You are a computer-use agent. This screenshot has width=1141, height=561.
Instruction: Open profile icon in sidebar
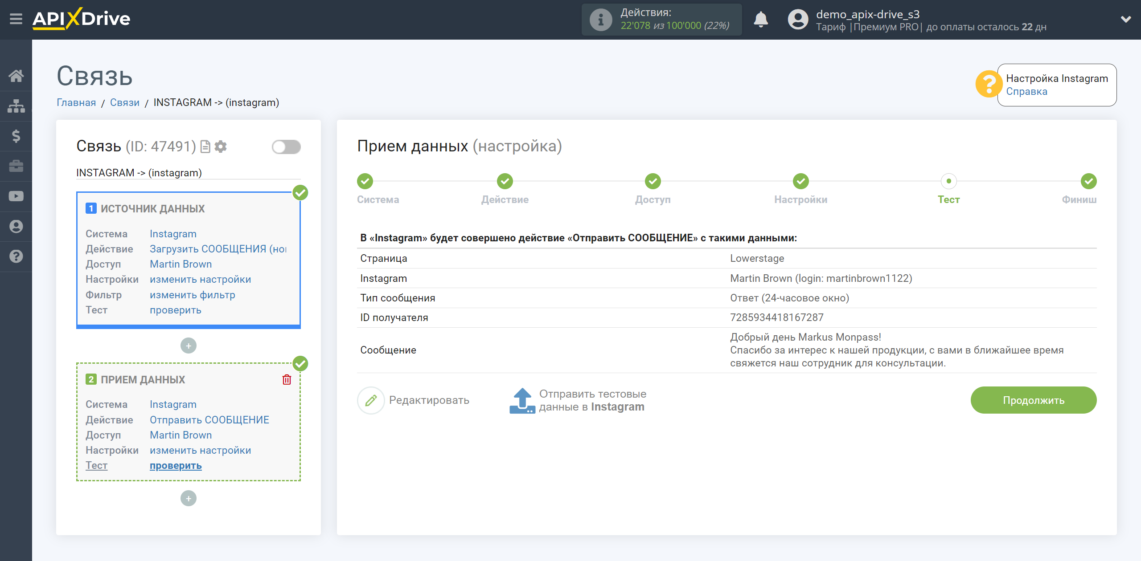(x=16, y=227)
